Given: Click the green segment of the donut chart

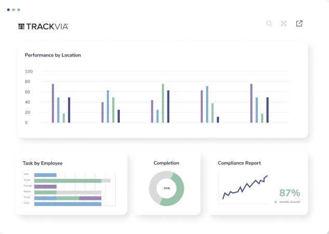Looking at the screenshot, I should point(179,193).
